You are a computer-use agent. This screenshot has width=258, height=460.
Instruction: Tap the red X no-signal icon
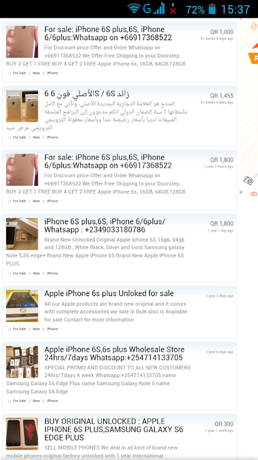click(x=173, y=9)
